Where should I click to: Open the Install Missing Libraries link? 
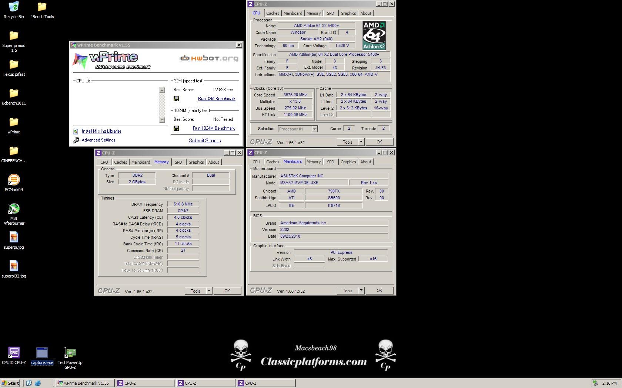[101, 131]
